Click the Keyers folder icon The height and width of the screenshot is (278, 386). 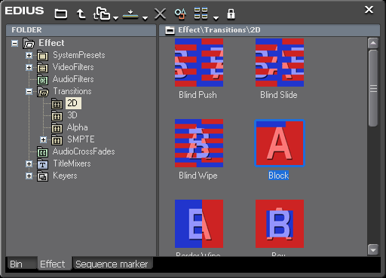click(42, 176)
